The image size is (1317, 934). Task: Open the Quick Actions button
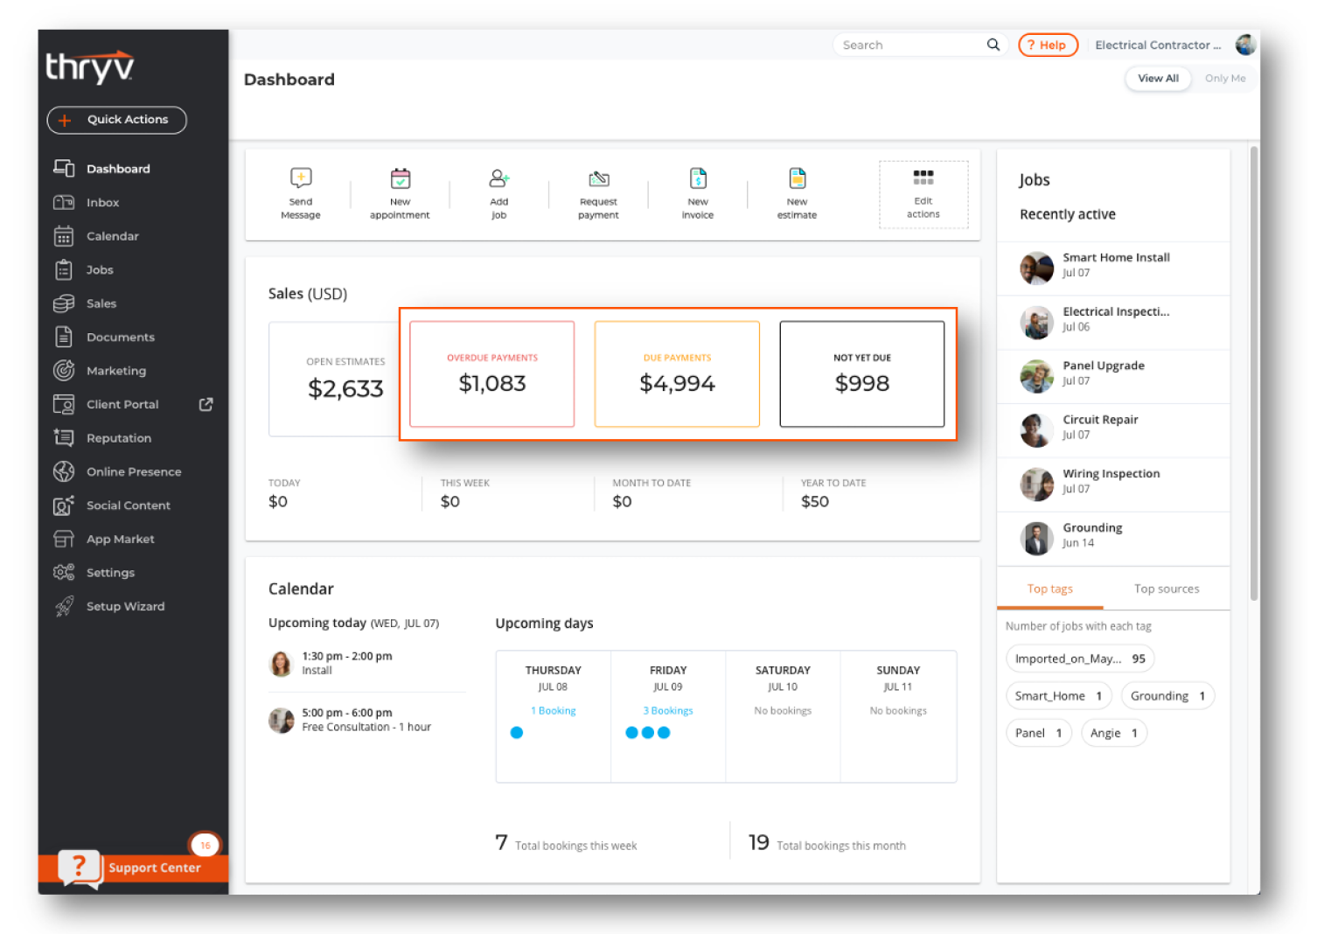tap(116, 120)
